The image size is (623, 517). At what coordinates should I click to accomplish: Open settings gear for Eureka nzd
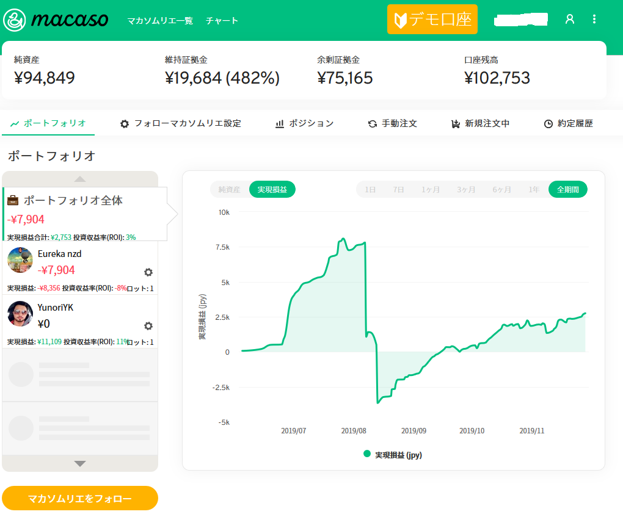point(148,272)
